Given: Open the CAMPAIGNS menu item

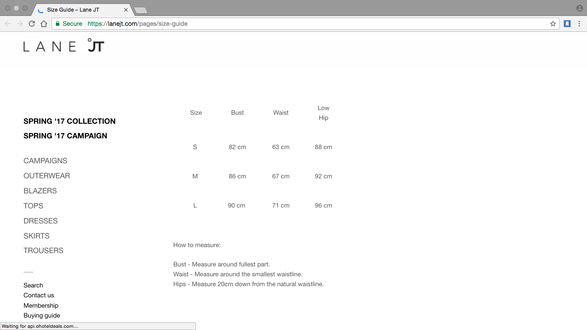Looking at the screenshot, I should tap(46, 161).
